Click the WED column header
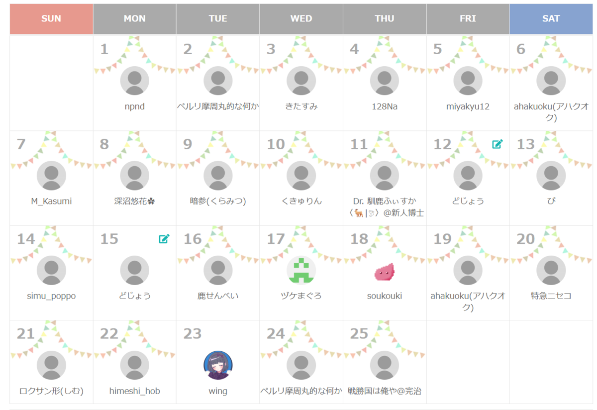Viewport: 597px width, 410px height. 301,19
